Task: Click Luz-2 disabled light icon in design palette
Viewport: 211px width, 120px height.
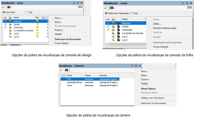Action: 10,33
